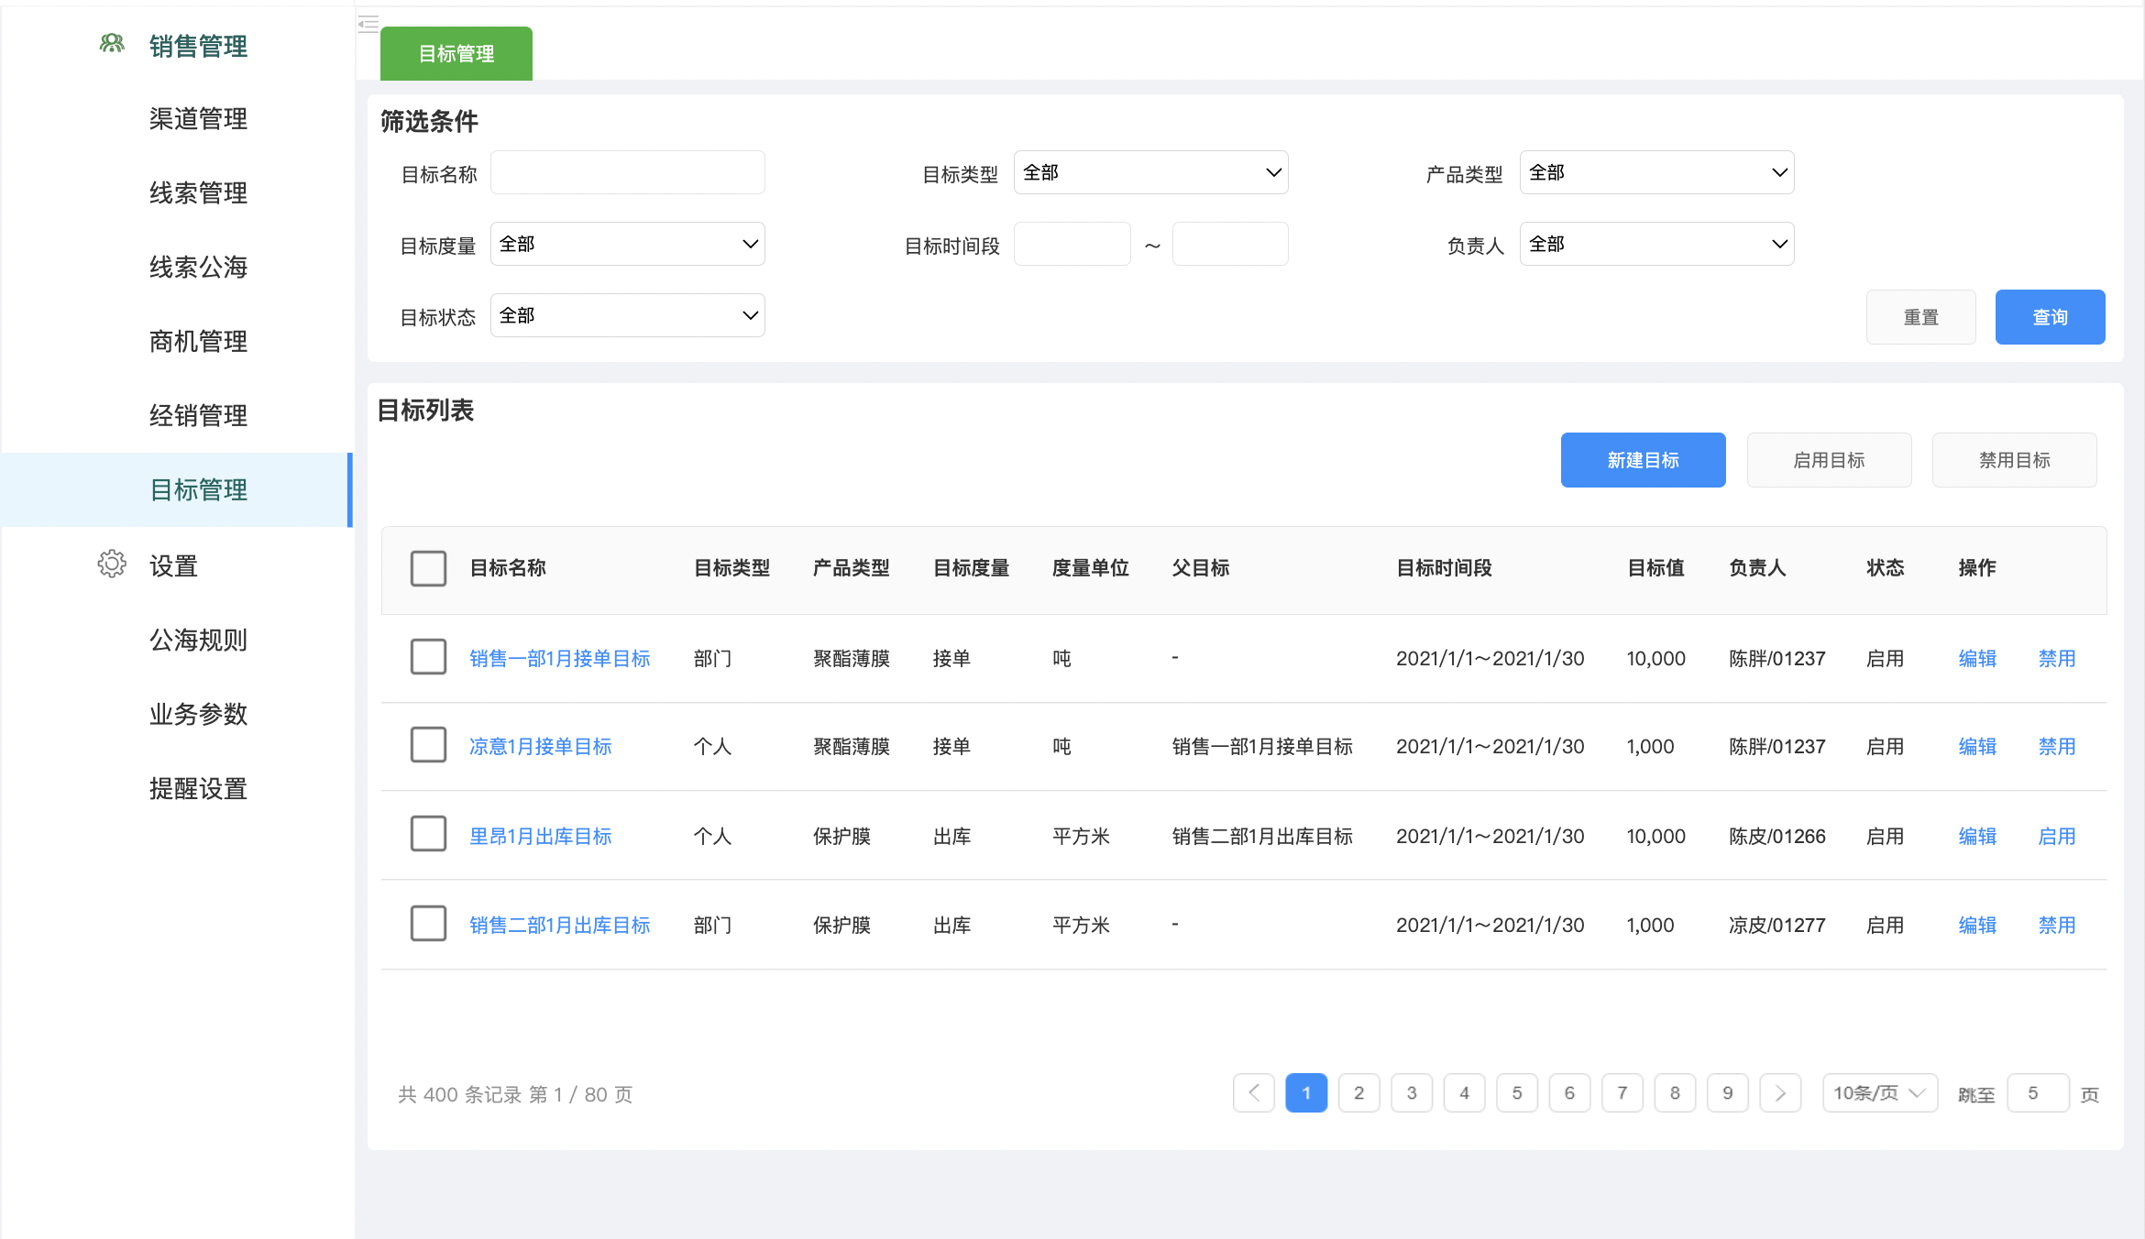Open the 产品类型 dropdown
2145x1239 pixels.
[1656, 172]
